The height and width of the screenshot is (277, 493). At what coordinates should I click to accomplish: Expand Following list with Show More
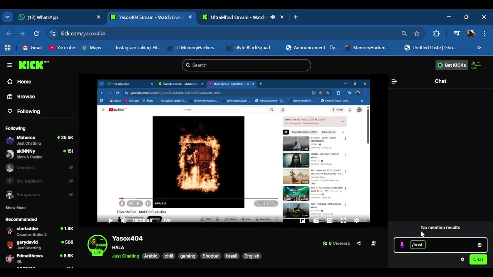pos(15,208)
